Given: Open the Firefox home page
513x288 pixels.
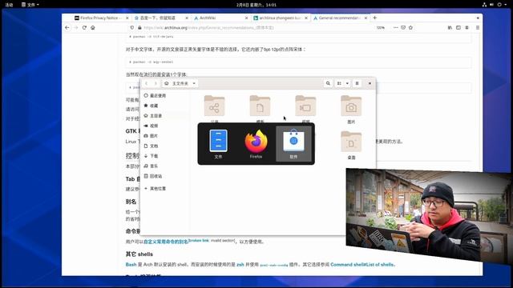Looking at the screenshot, I should (x=93, y=28).
